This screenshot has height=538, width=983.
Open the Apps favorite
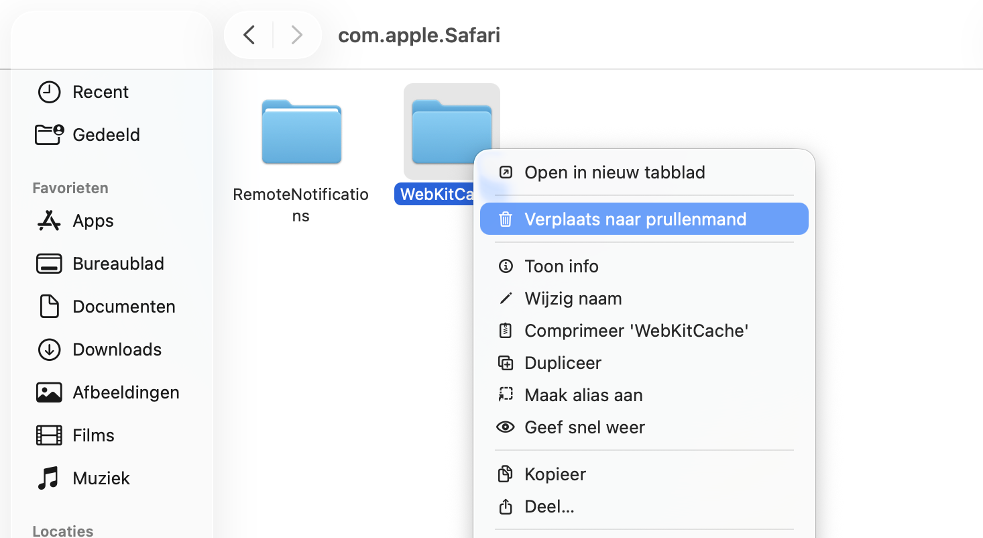[91, 221]
